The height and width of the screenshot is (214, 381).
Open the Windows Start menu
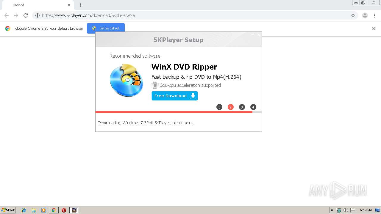click(x=8, y=210)
